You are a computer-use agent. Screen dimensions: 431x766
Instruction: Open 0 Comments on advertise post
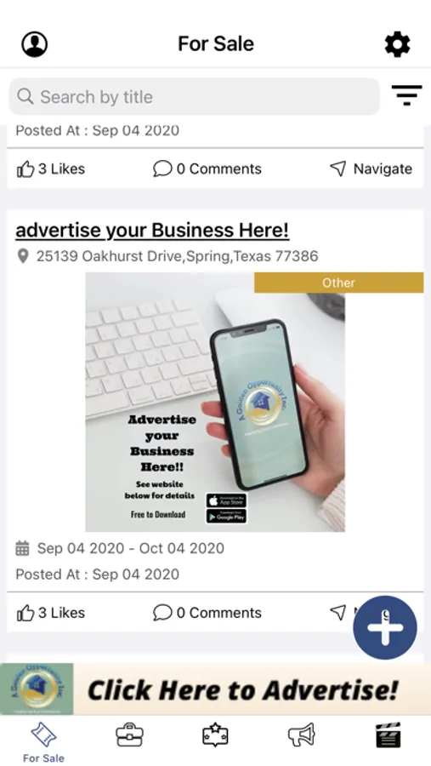point(207,613)
